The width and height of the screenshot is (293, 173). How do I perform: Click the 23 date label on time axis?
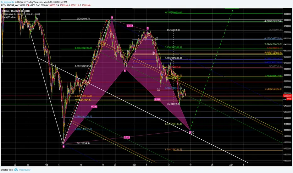pos(115,165)
